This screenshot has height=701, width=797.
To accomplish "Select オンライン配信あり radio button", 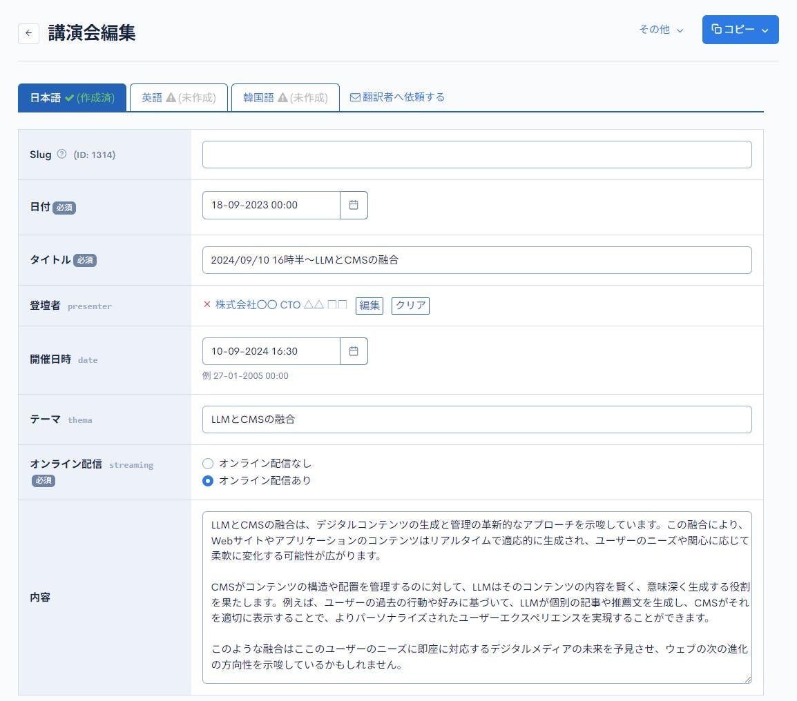I will [x=208, y=481].
